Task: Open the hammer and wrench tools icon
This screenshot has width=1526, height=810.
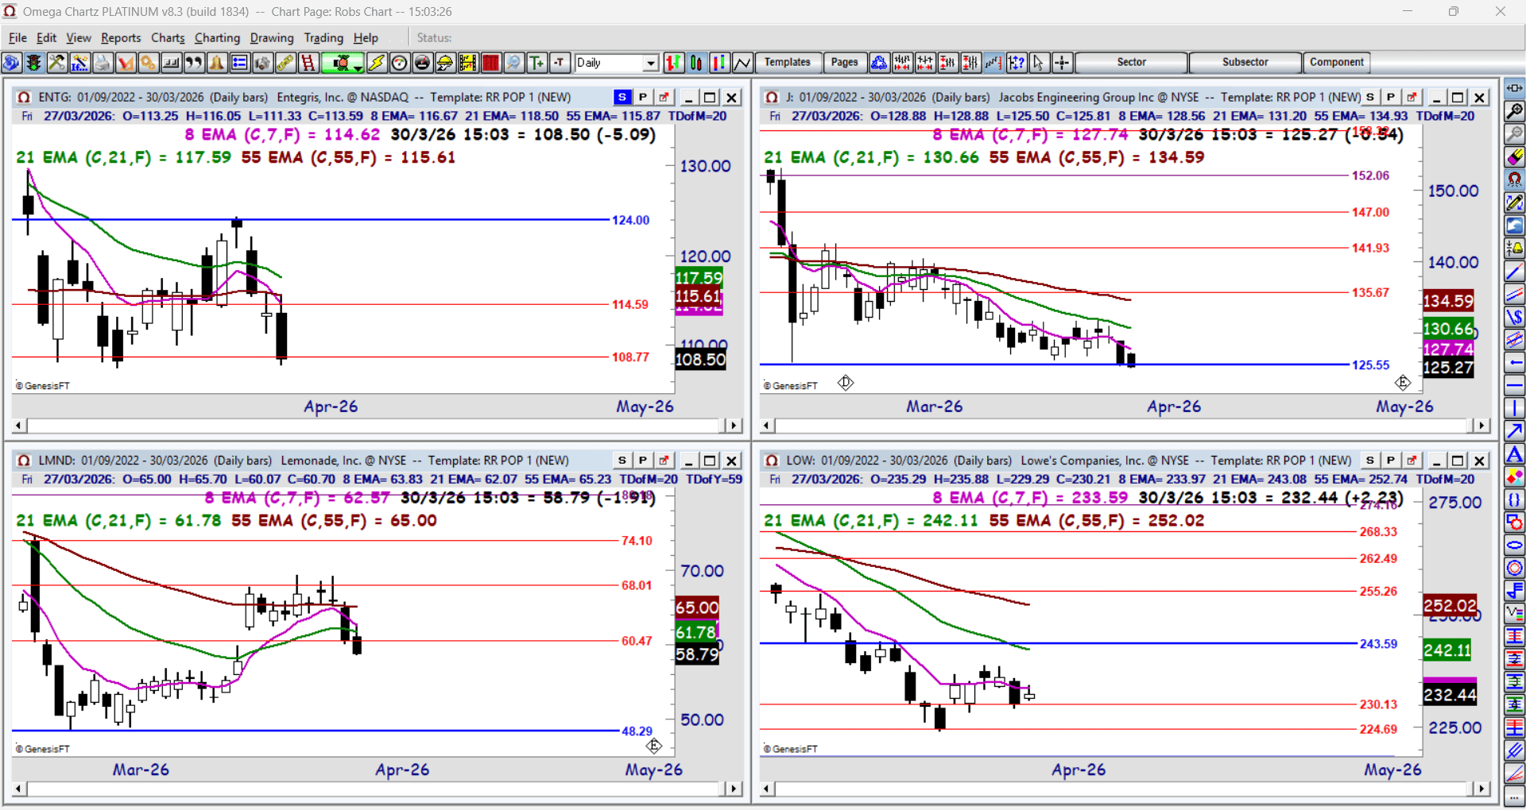Action: click(x=56, y=63)
